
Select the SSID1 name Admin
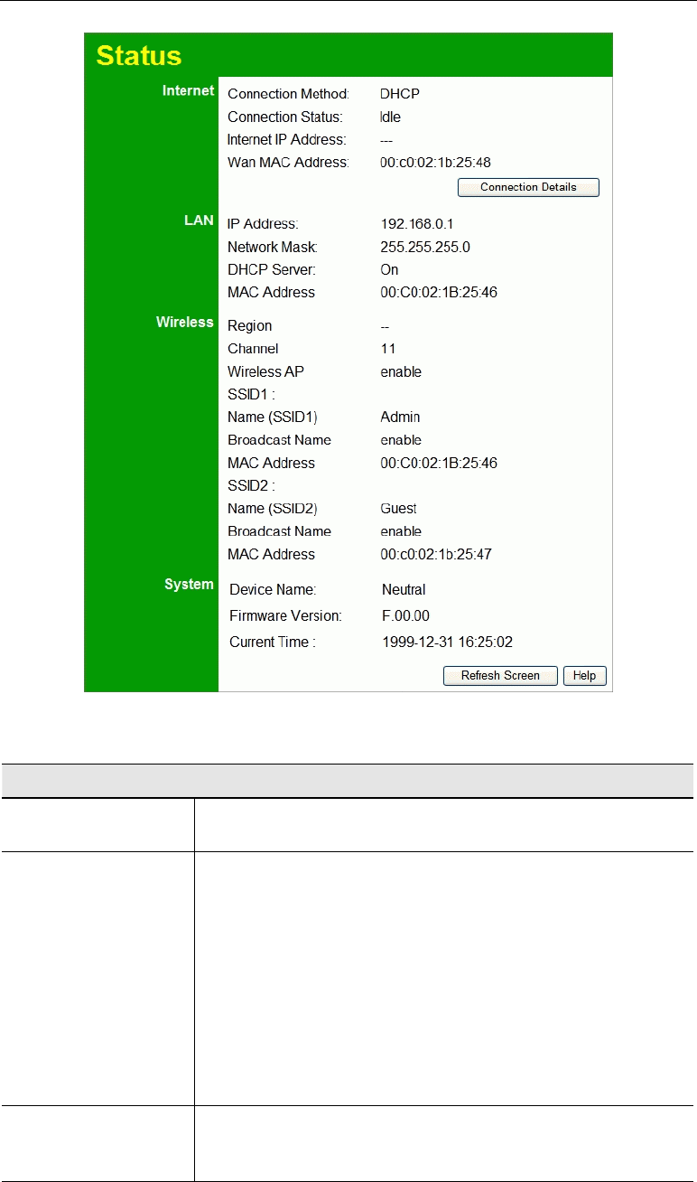pos(400,417)
